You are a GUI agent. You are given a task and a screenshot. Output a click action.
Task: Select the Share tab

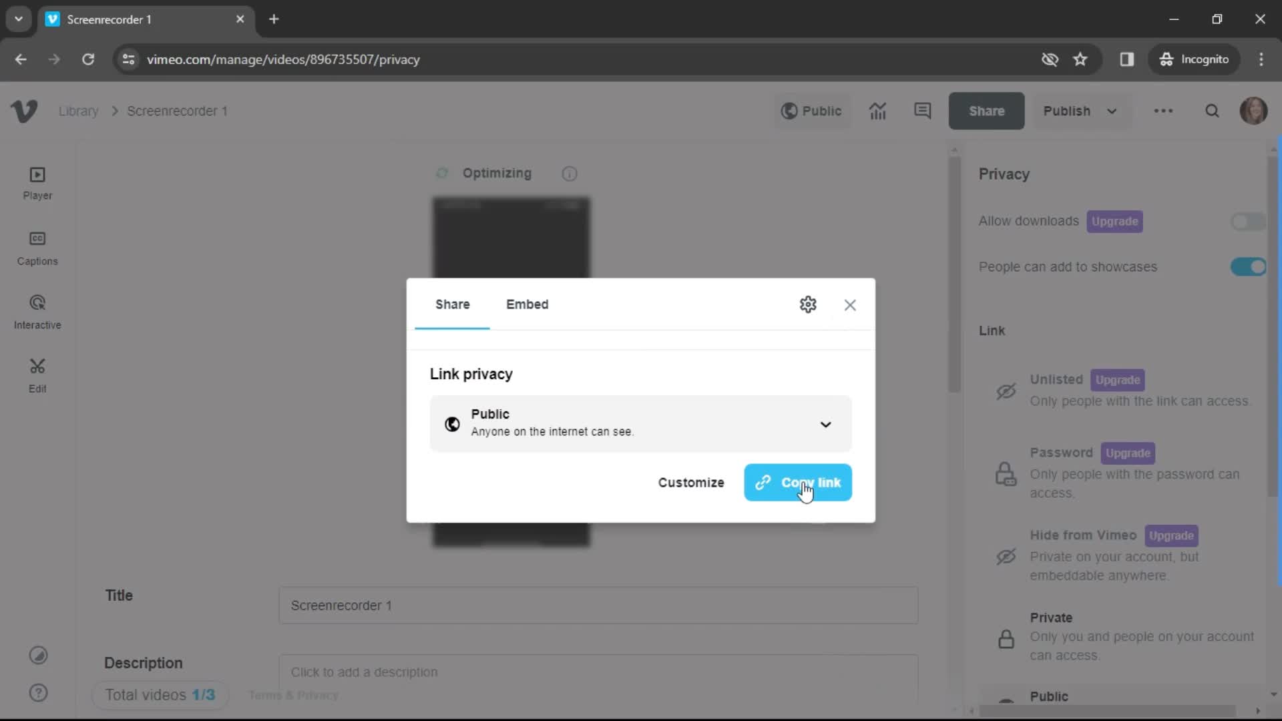pyautogui.click(x=451, y=304)
